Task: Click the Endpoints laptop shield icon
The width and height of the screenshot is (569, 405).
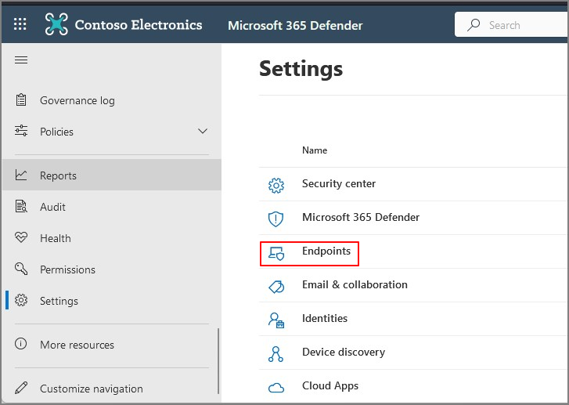Action: 276,254
